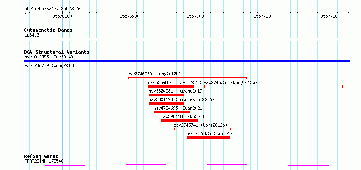
Task: Open the TFAP2E|NM_178548 gene label
Action: click(x=44, y=161)
